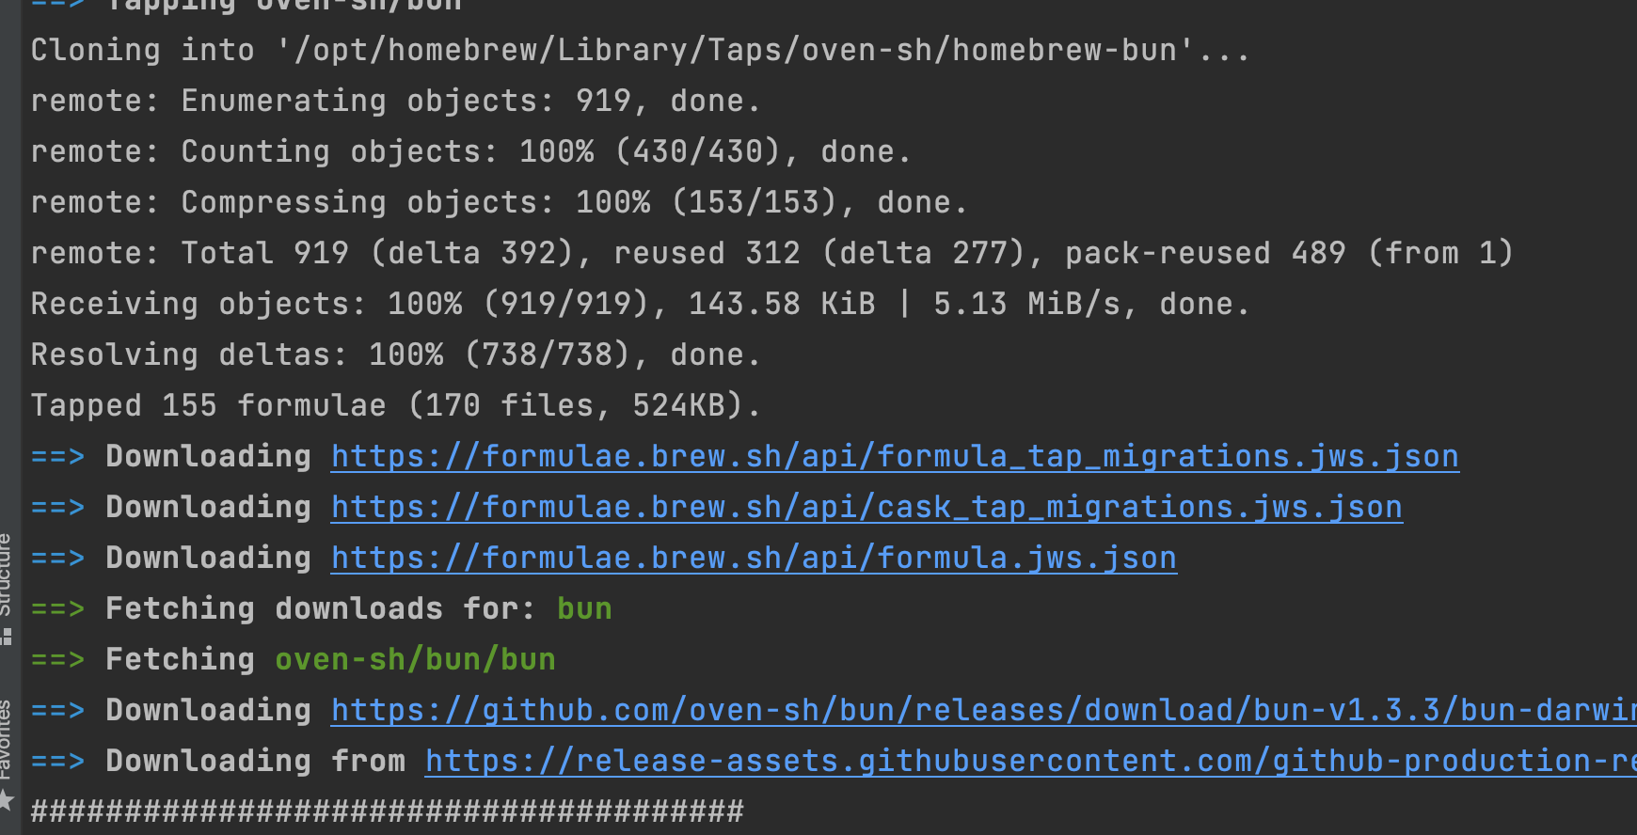Follow the release-assets.githubusercontent.com link
Image resolution: width=1637 pixels, height=835 pixels.
(1025, 762)
